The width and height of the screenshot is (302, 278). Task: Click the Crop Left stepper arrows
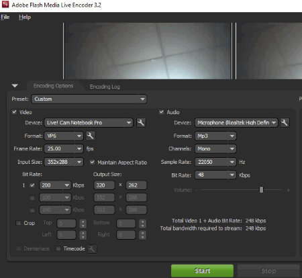tap(83, 235)
